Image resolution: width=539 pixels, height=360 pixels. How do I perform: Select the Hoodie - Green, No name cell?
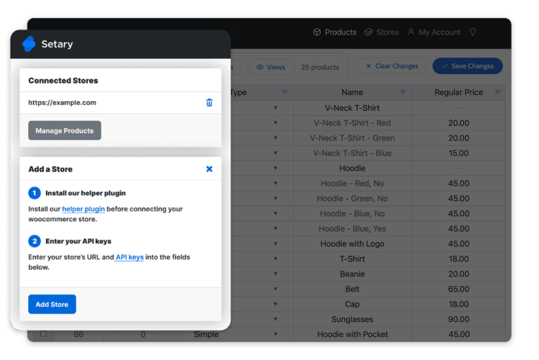[x=352, y=199]
